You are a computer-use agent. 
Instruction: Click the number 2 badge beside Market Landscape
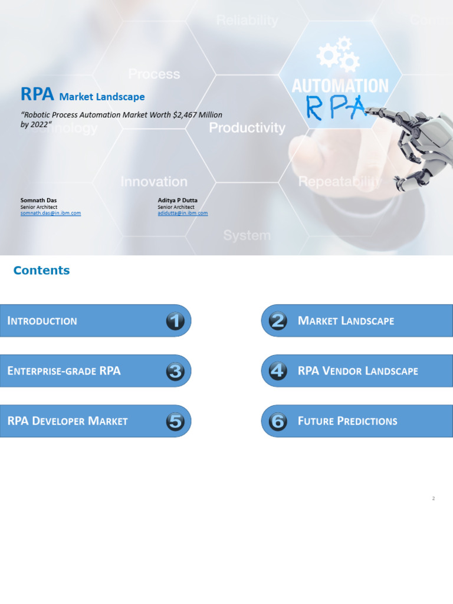pos(278,321)
